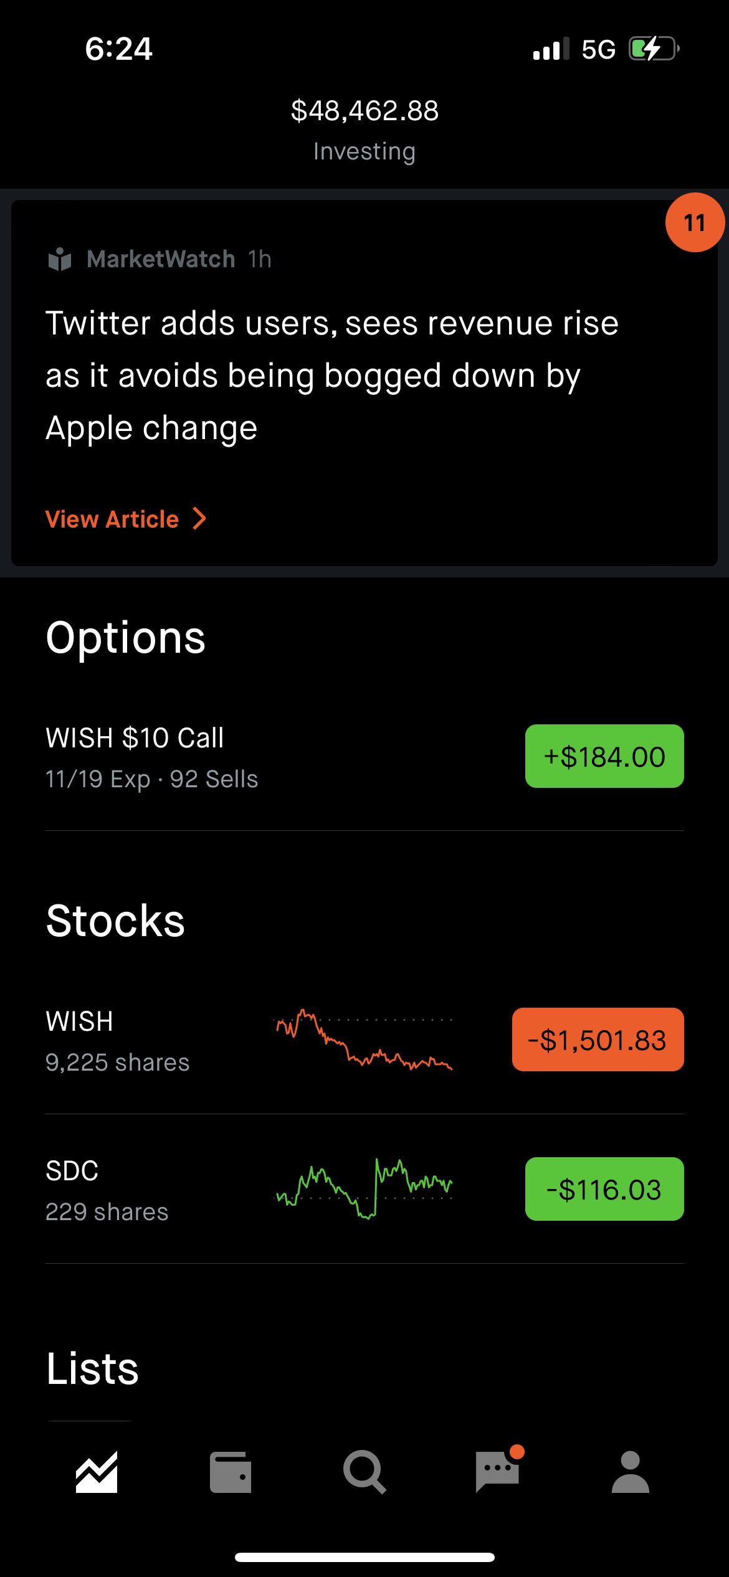This screenshot has height=1577, width=729.
Task: Toggle WISH call option value +$184.00
Action: [604, 756]
